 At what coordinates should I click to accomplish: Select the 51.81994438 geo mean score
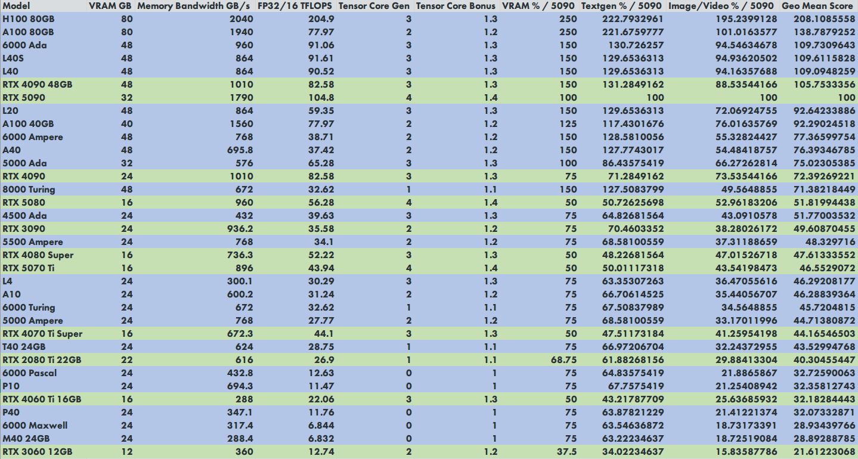[825, 203]
